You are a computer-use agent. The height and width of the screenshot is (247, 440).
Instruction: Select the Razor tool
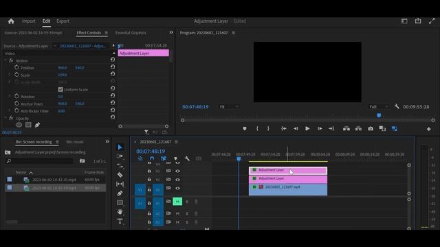(x=120, y=175)
